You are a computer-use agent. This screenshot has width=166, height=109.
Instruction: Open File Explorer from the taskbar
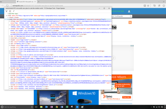pos(41,107)
